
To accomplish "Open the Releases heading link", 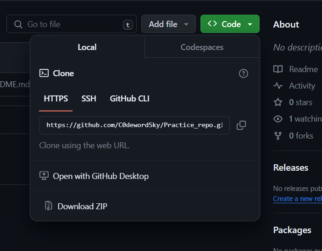I will coord(291,167).
